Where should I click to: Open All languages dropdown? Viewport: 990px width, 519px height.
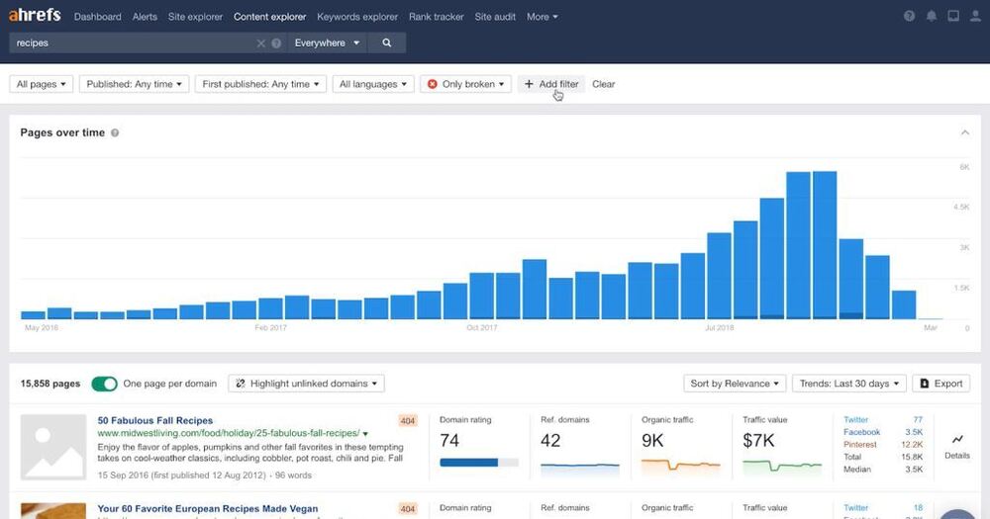[373, 84]
